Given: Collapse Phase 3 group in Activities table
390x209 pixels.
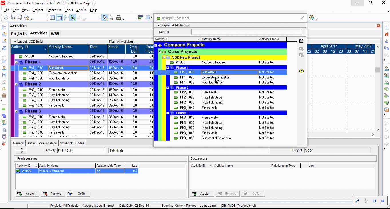Looking at the screenshot, I should click(x=17, y=111).
